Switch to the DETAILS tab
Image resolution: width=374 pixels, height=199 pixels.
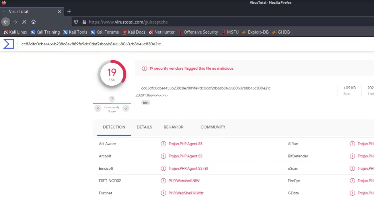point(144,127)
